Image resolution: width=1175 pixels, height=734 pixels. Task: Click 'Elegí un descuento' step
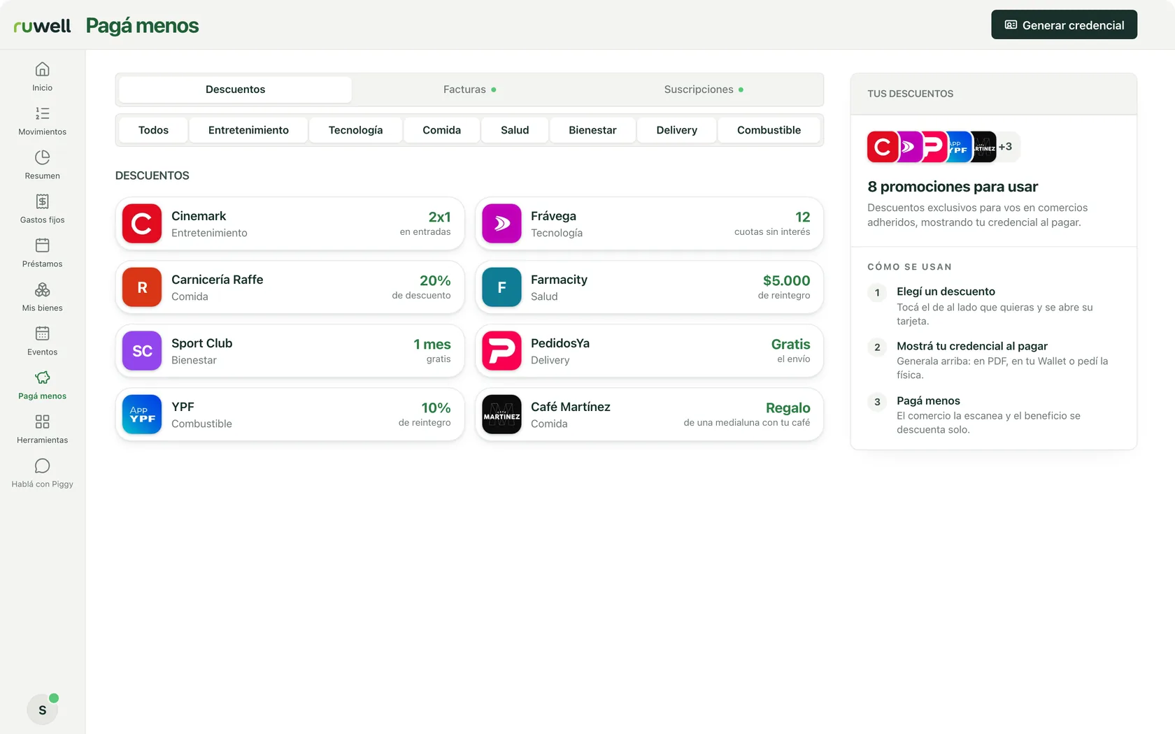coord(946,292)
